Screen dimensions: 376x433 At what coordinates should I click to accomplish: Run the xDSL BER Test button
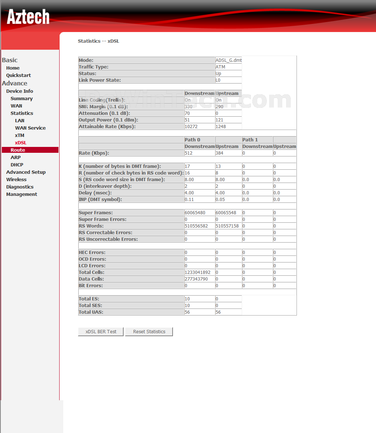click(101, 332)
